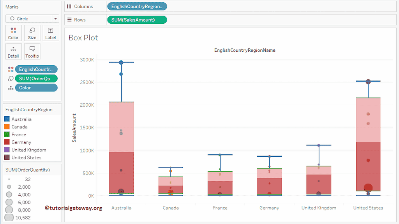Image resolution: width=399 pixels, height=224 pixels.
Task: Click the size icon beside SUM(OrderQu pill
Action: coord(11,79)
